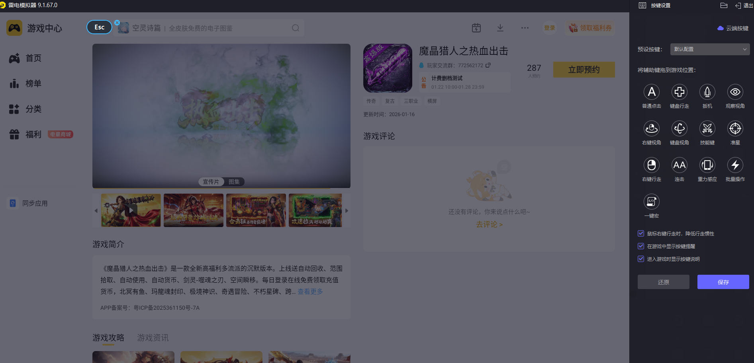Select the 键盘行走 walk key tool
The width and height of the screenshot is (754, 363).
[x=680, y=92]
